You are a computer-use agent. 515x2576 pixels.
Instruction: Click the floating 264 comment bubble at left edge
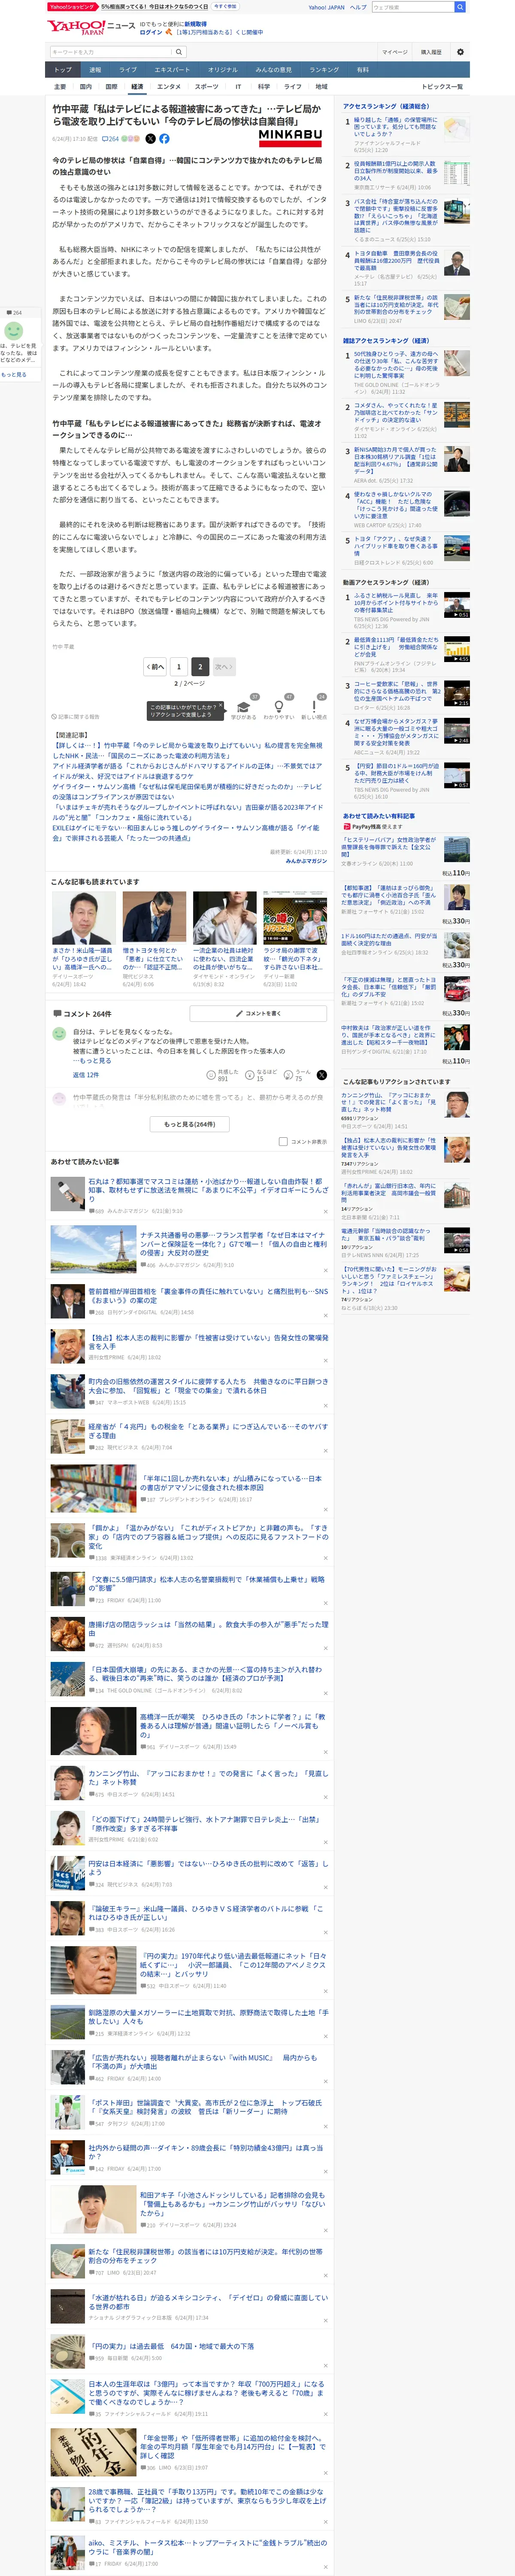pos(15,313)
